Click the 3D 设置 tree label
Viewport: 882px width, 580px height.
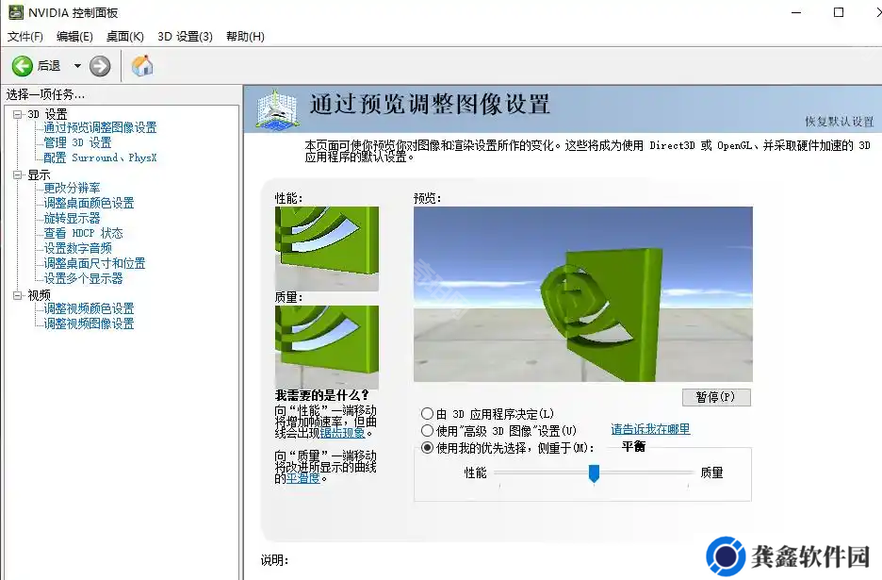(47, 114)
